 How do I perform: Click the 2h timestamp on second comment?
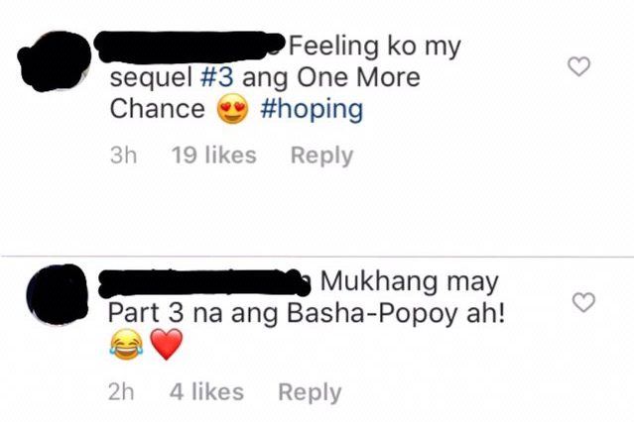(x=121, y=392)
